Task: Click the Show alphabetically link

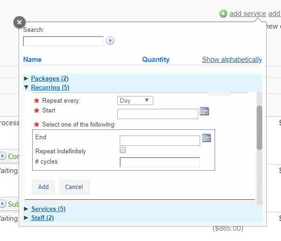Action: click(x=232, y=60)
